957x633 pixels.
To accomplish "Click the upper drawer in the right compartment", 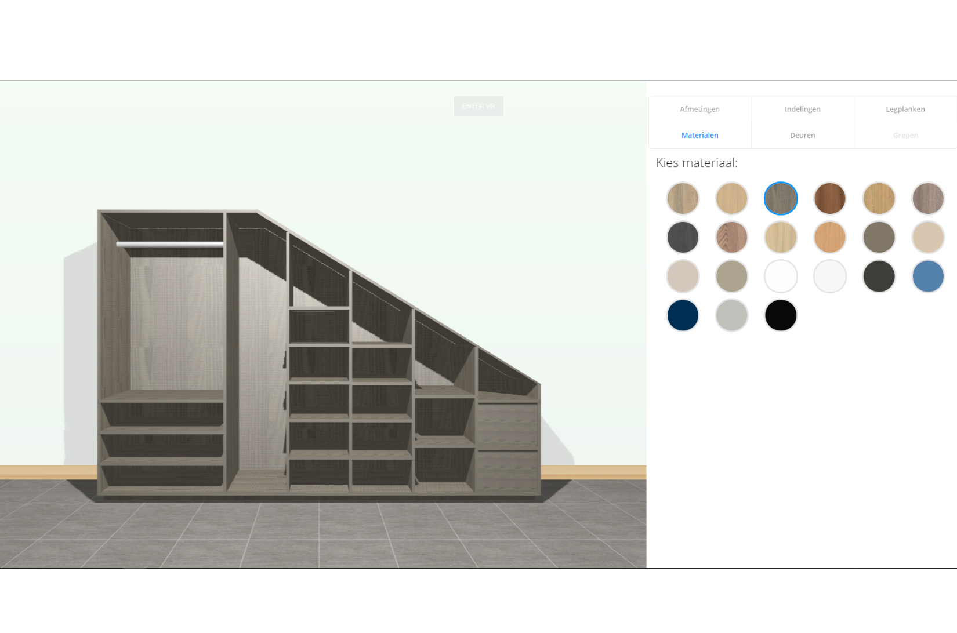I will click(507, 425).
